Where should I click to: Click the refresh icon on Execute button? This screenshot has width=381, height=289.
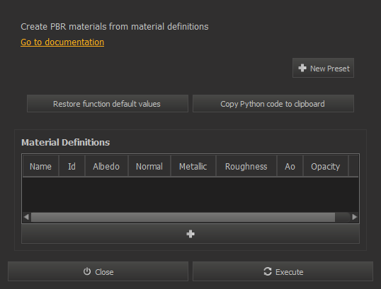pos(268,271)
